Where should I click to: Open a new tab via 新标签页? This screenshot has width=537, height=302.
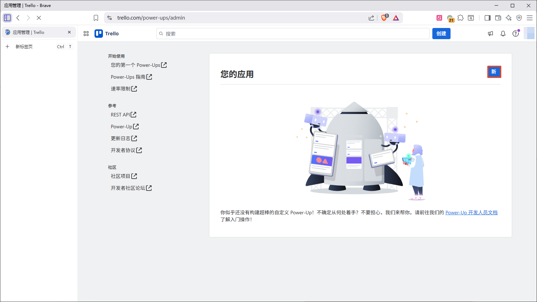click(x=39, y=46)
